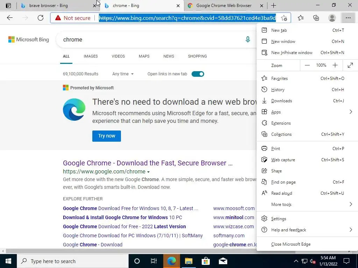
Task: Open a New InPrivate window
Action: tap(307, 53)
